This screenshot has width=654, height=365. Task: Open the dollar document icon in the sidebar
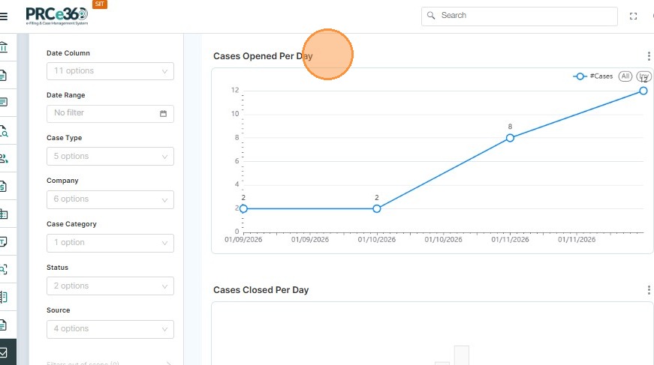click(x=3, y=187)
